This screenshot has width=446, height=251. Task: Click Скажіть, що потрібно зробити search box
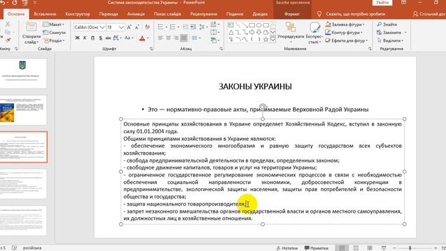(355, 14)
